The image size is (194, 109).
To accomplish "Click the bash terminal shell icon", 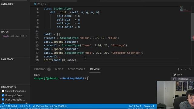I will tap(175, 74).
